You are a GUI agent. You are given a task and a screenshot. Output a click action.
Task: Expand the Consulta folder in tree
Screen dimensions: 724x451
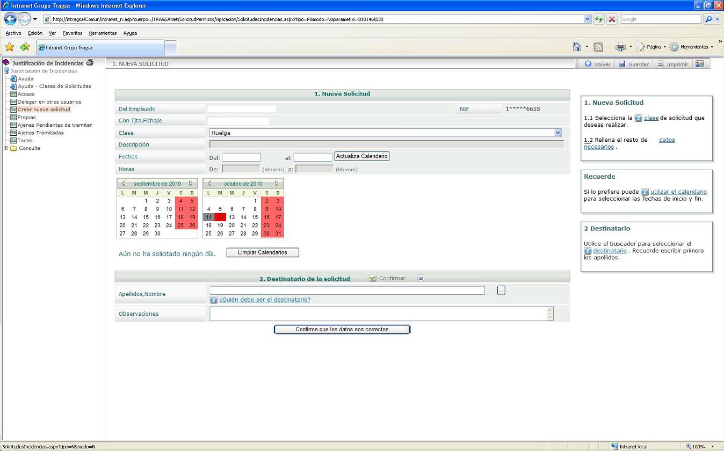pos(6,148)
